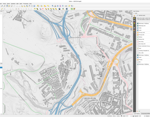
Task: Select Diagrams tab in Layer Styling sidebar
Action: (134, 25)
